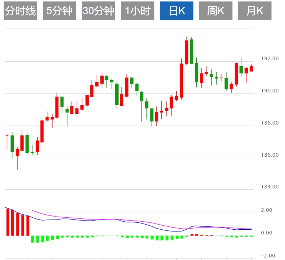Click the 188.00 price axis label
285x260 pixels.
[270, 123]
